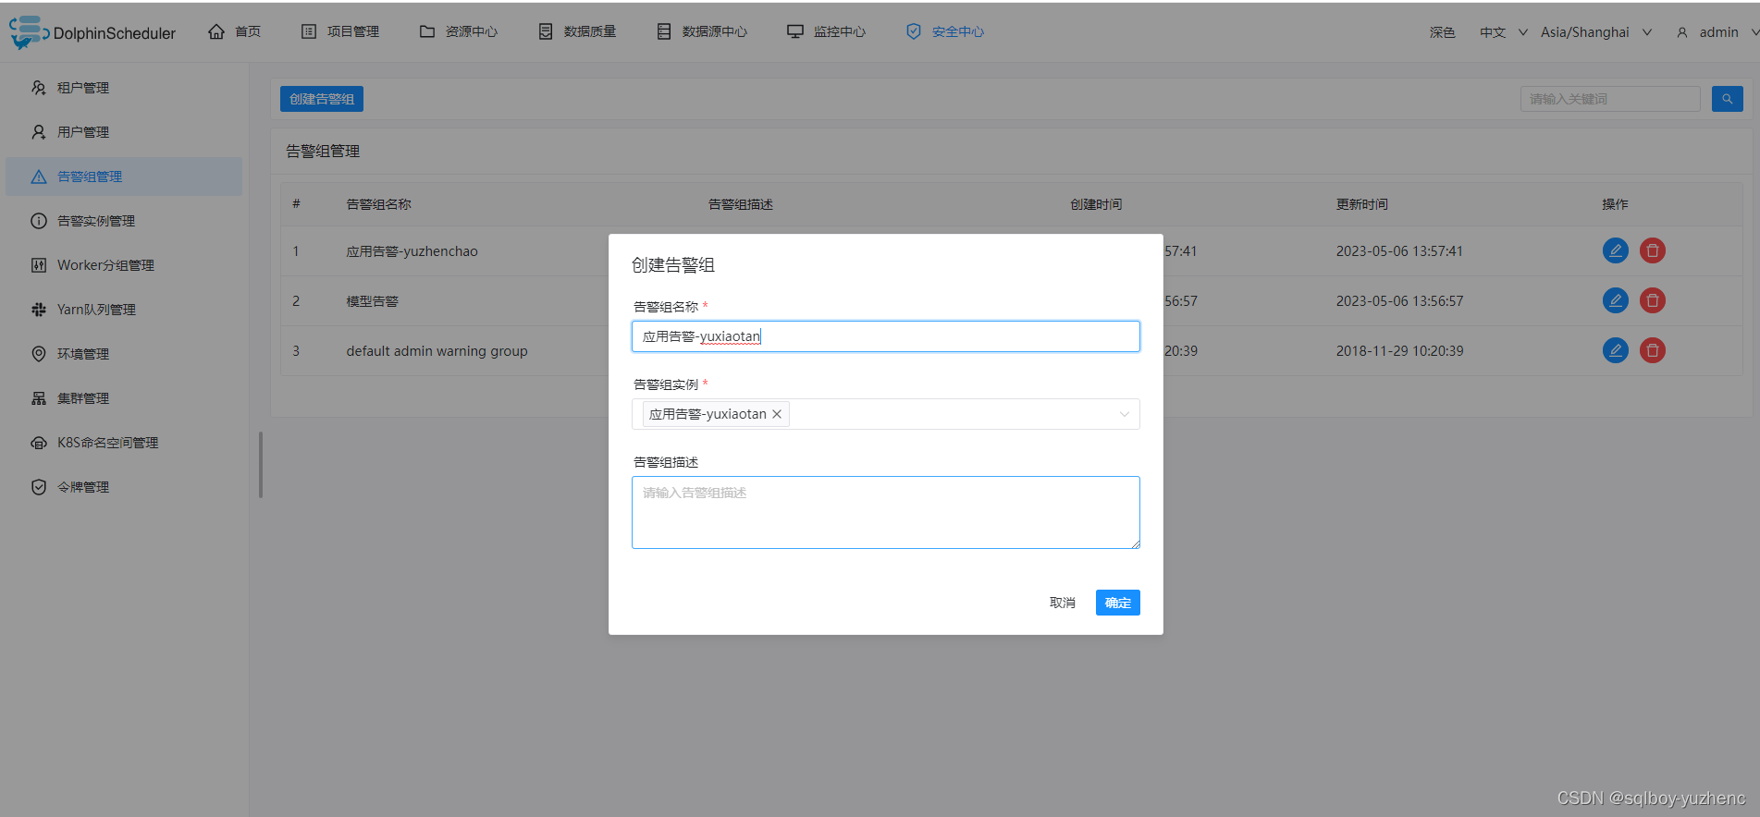The height and width of the screenshot is (817, 1760).
Task: Open 项目管理 in top navigation
Action: [340, 31]
